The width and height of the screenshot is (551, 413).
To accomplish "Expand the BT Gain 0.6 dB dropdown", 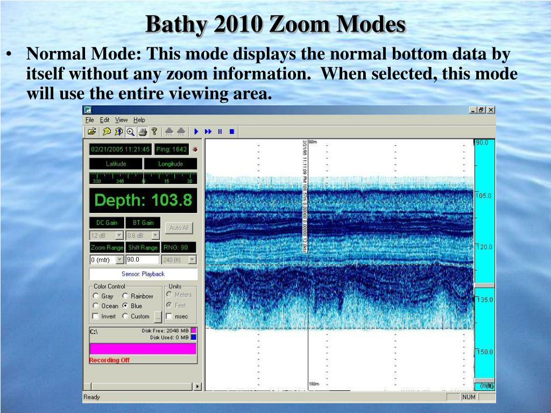I will [x=156, y=236].
